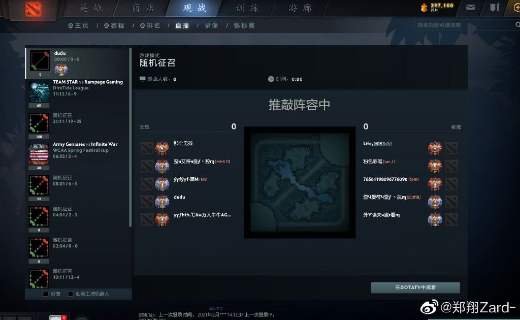
Task: Open the 商店 store tab
Action: pos(143,8)
